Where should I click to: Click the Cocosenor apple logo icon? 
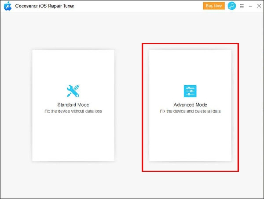pos(8,6)
